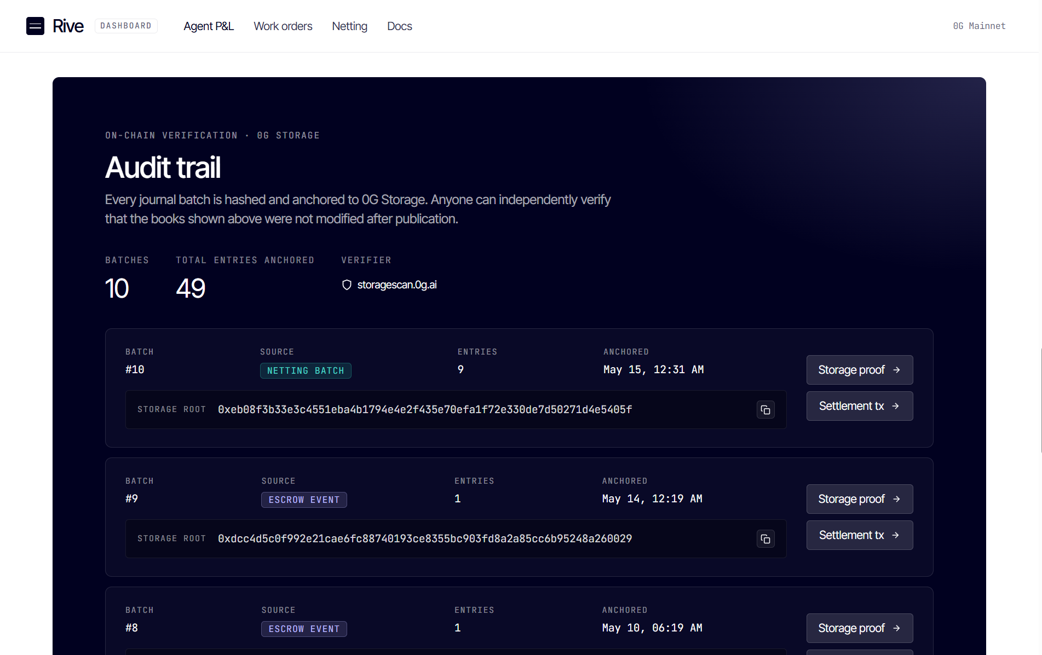
Task: Click the Rive logo icon
Action: [35, 26]
